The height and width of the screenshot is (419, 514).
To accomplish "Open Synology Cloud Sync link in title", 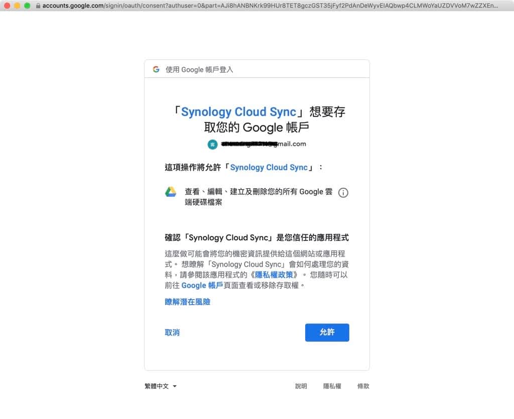I will (x=238, y=111).
